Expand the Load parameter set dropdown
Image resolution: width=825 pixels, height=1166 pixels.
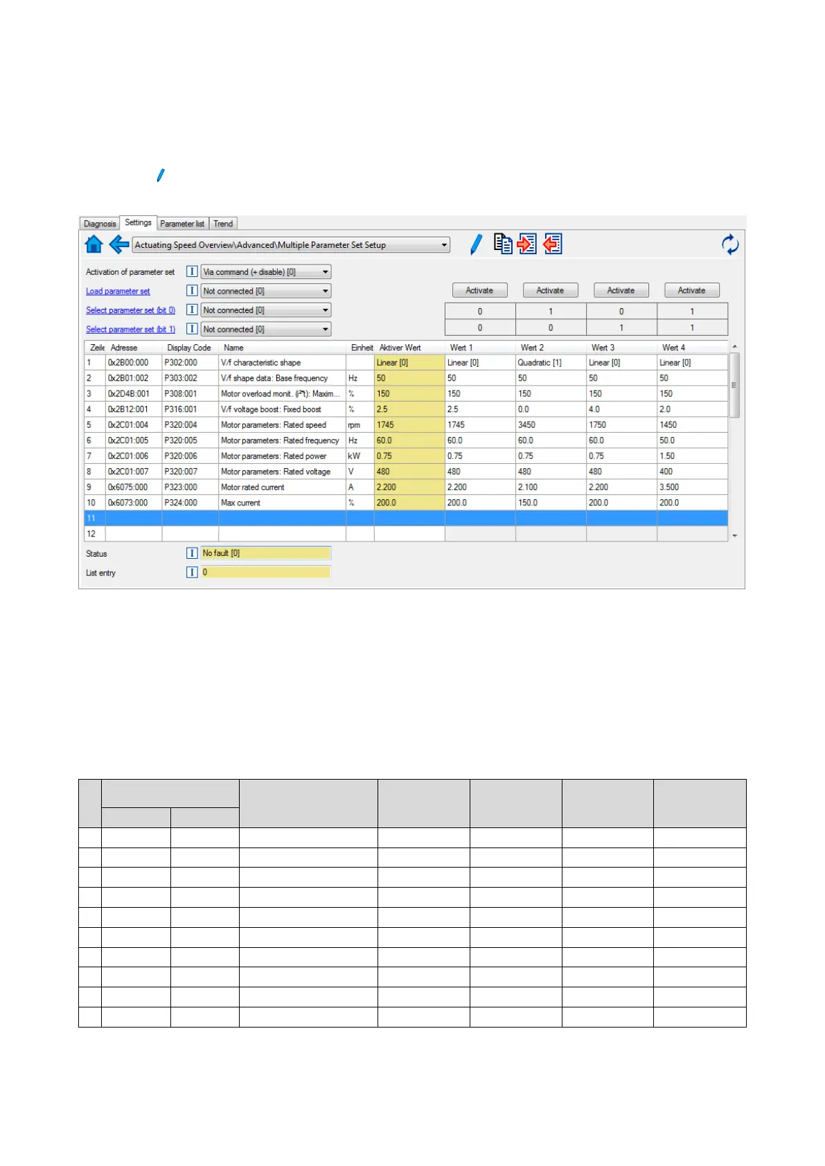pos(325,291)
